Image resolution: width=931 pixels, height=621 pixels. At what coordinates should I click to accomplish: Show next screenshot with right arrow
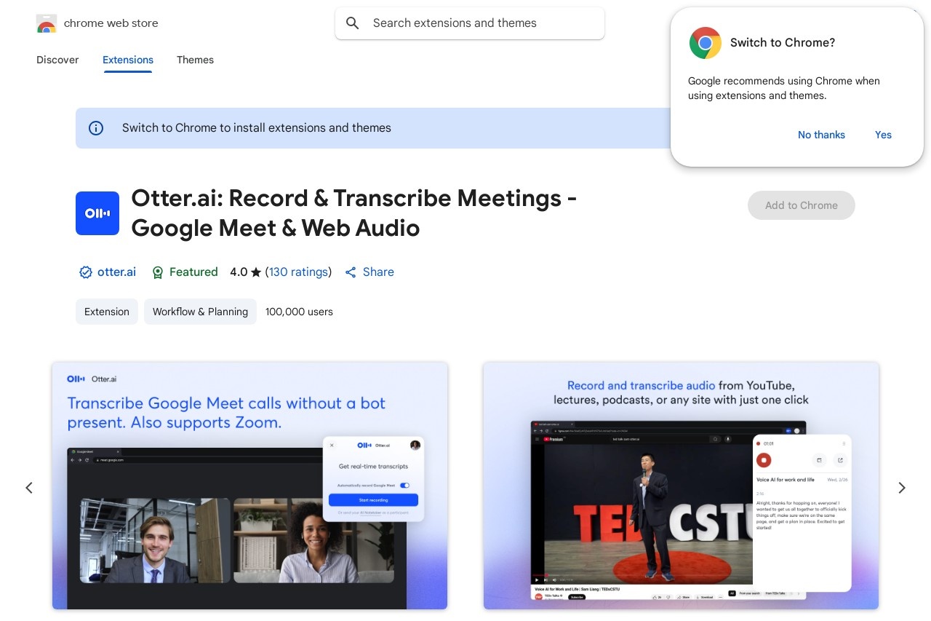click(902, 488)
